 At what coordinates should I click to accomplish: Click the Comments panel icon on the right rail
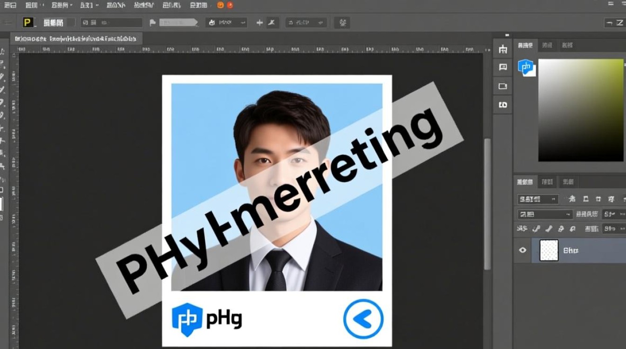coord(503,67)
